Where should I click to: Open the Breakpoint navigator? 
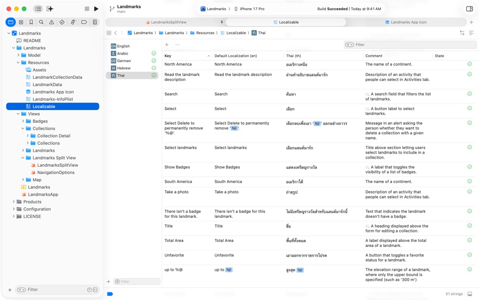(85, 22)
